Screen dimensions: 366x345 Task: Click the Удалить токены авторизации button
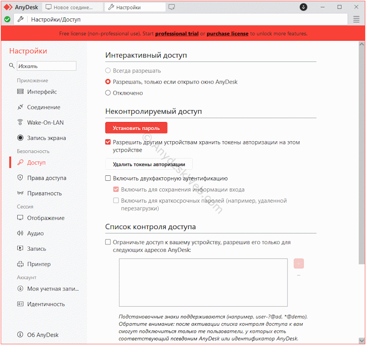[x=149, y=164]
